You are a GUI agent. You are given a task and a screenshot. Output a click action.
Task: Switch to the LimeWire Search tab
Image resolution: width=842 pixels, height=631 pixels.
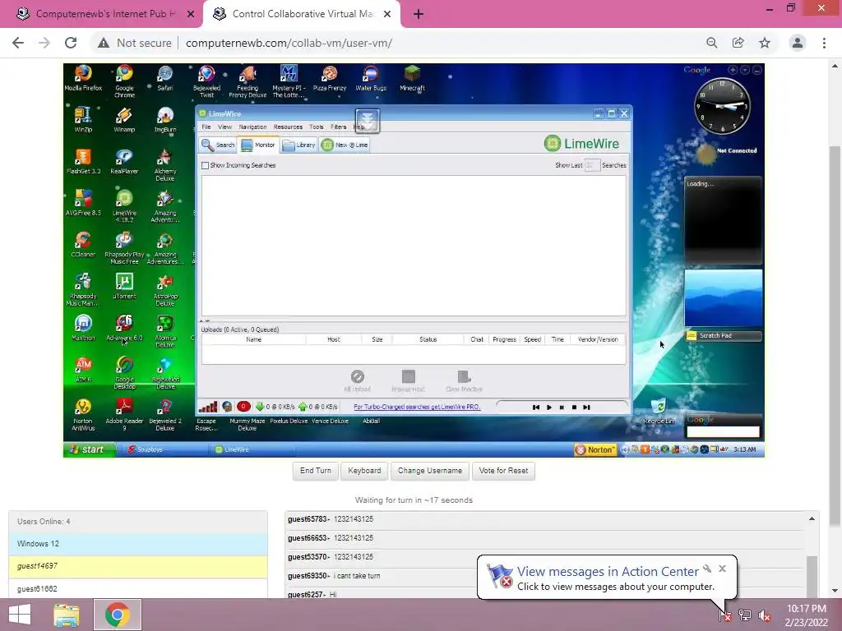[218, 145]
